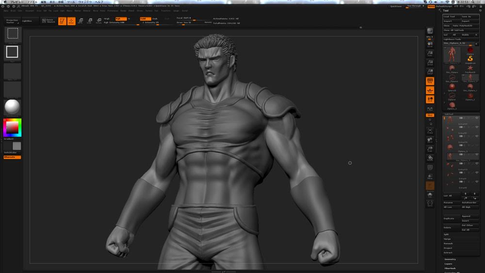
Task: Toggle the Floor grid button
Action: pyautogui.click(x=430, y=90)
